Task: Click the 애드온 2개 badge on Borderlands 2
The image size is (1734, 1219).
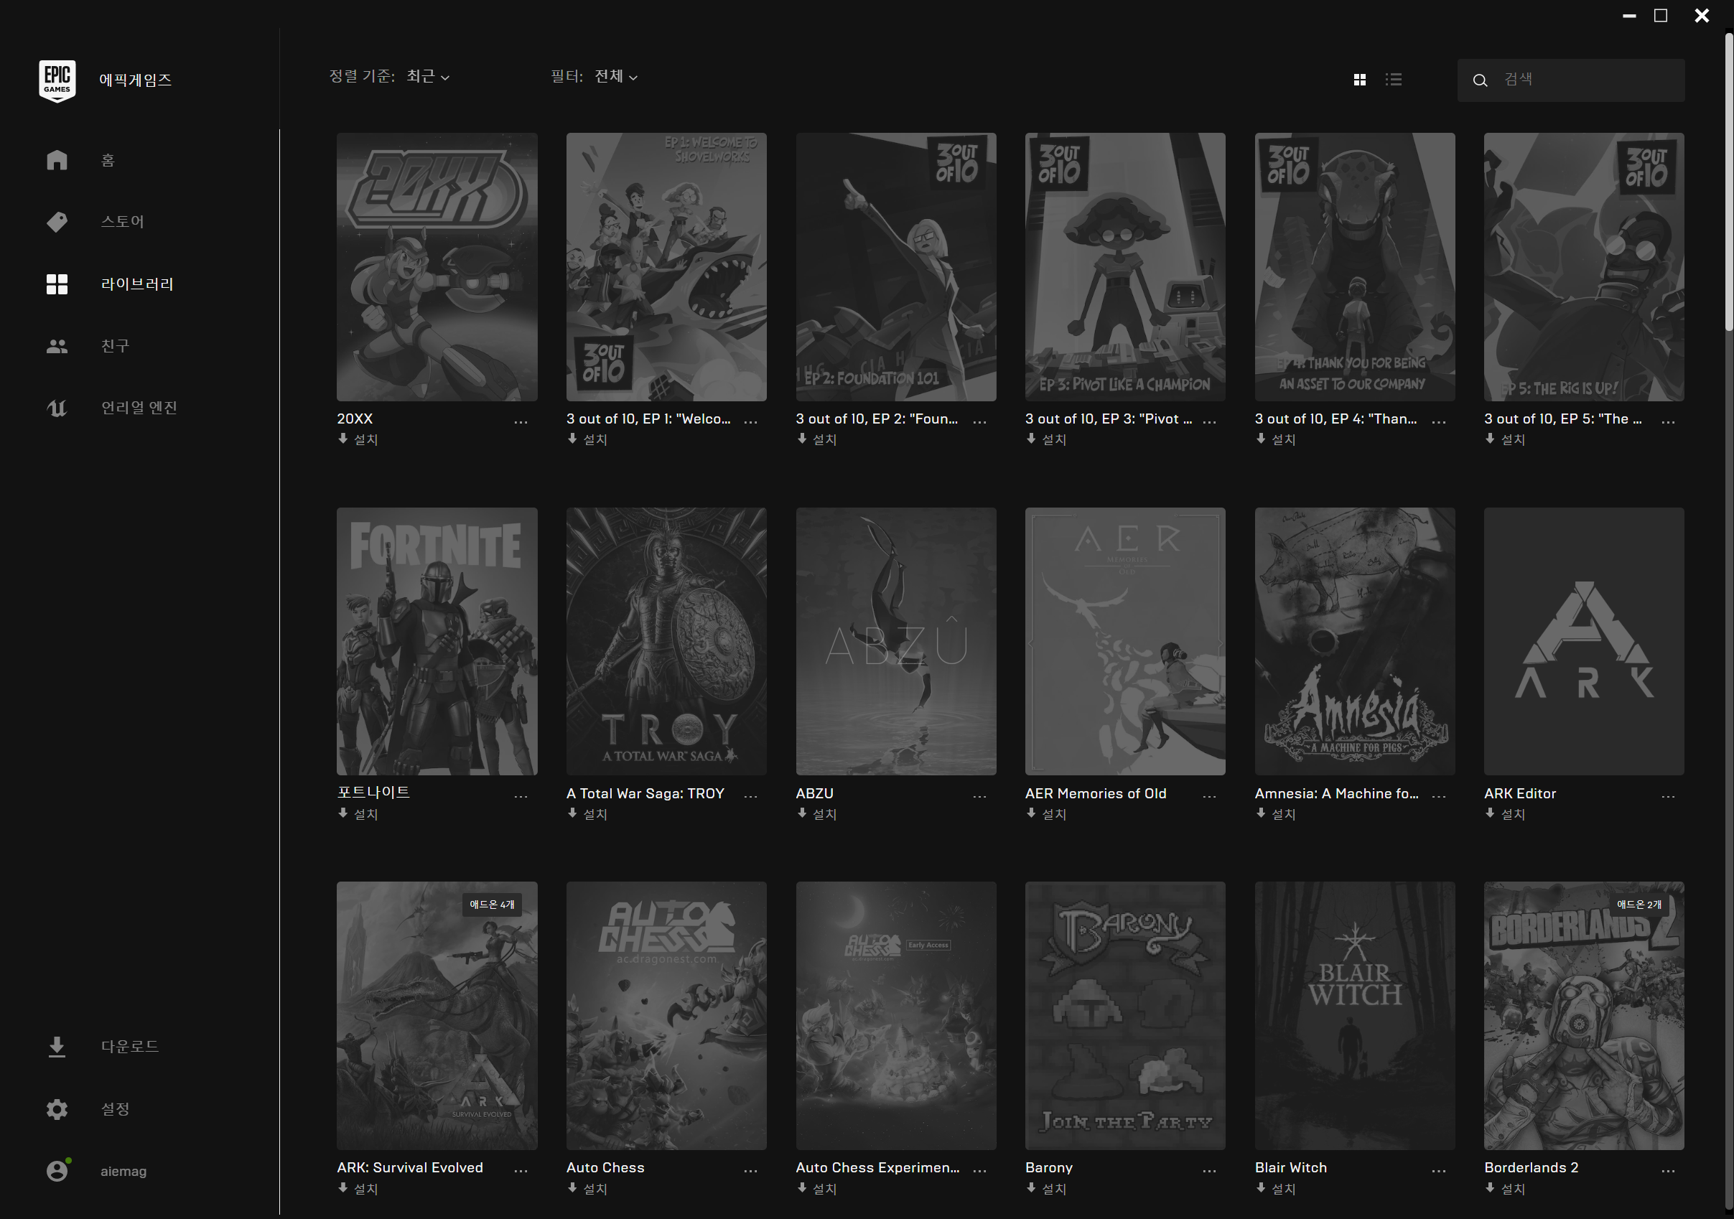Action: coord(1639,905)
